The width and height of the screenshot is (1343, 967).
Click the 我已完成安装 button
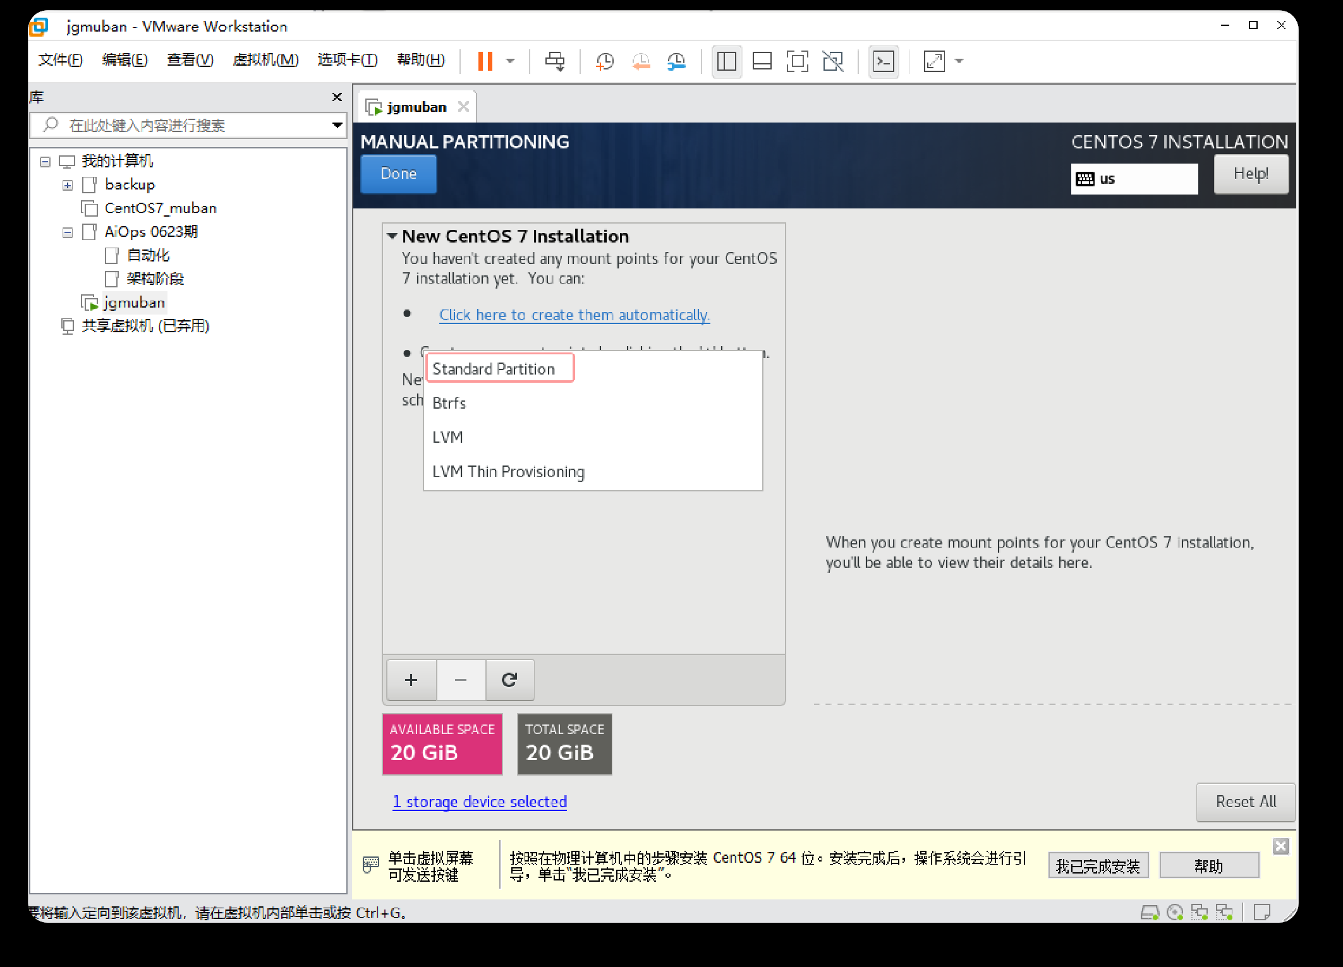pyautogui.click(x=1098, y=866)
